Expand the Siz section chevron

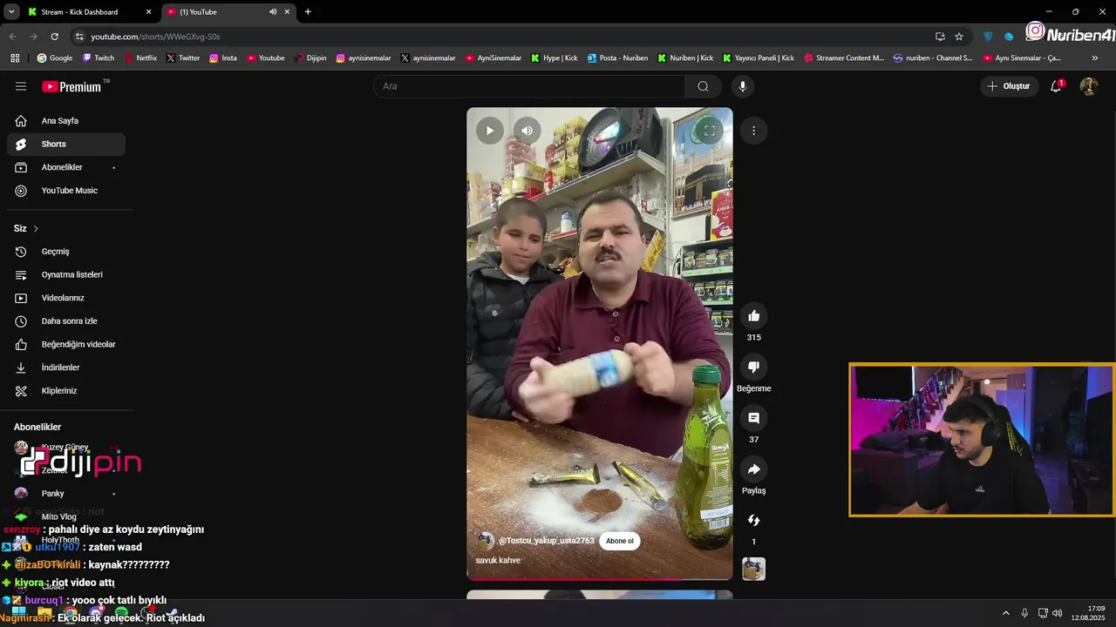[x=36, y=228]
